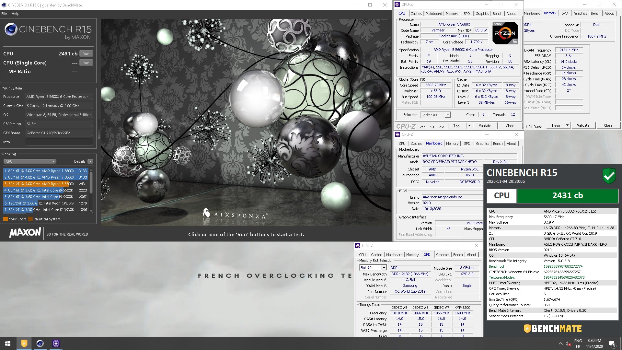This screenshot has height=350, width=622.
Task: Click the BenchMate logo at panel bottom
Action: click(553, 329)
